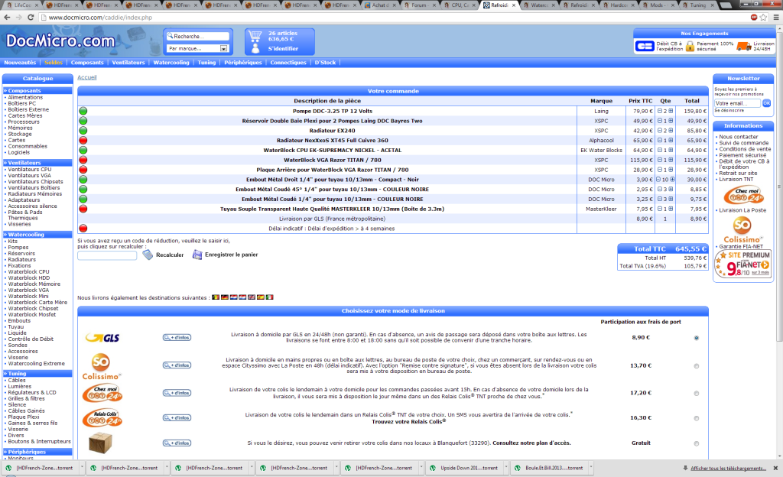The image size is (783, 477).
Task: Click the shopping cart icon in header
Action: 255,35
